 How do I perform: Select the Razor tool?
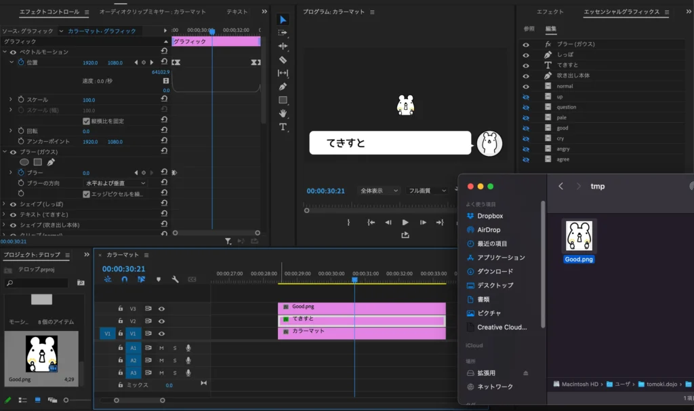(x=283, y=60)
